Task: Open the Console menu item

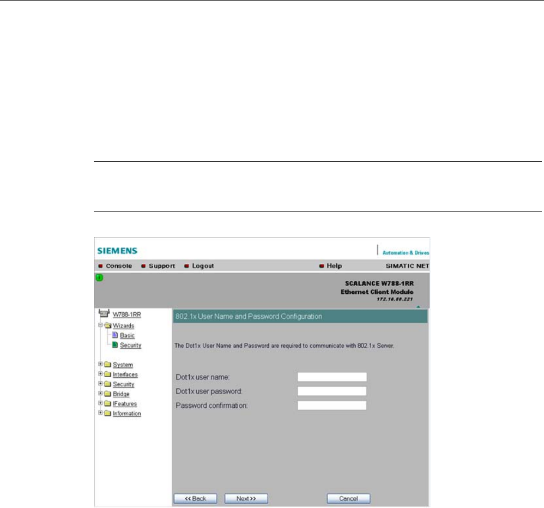Action: (119, 266)
